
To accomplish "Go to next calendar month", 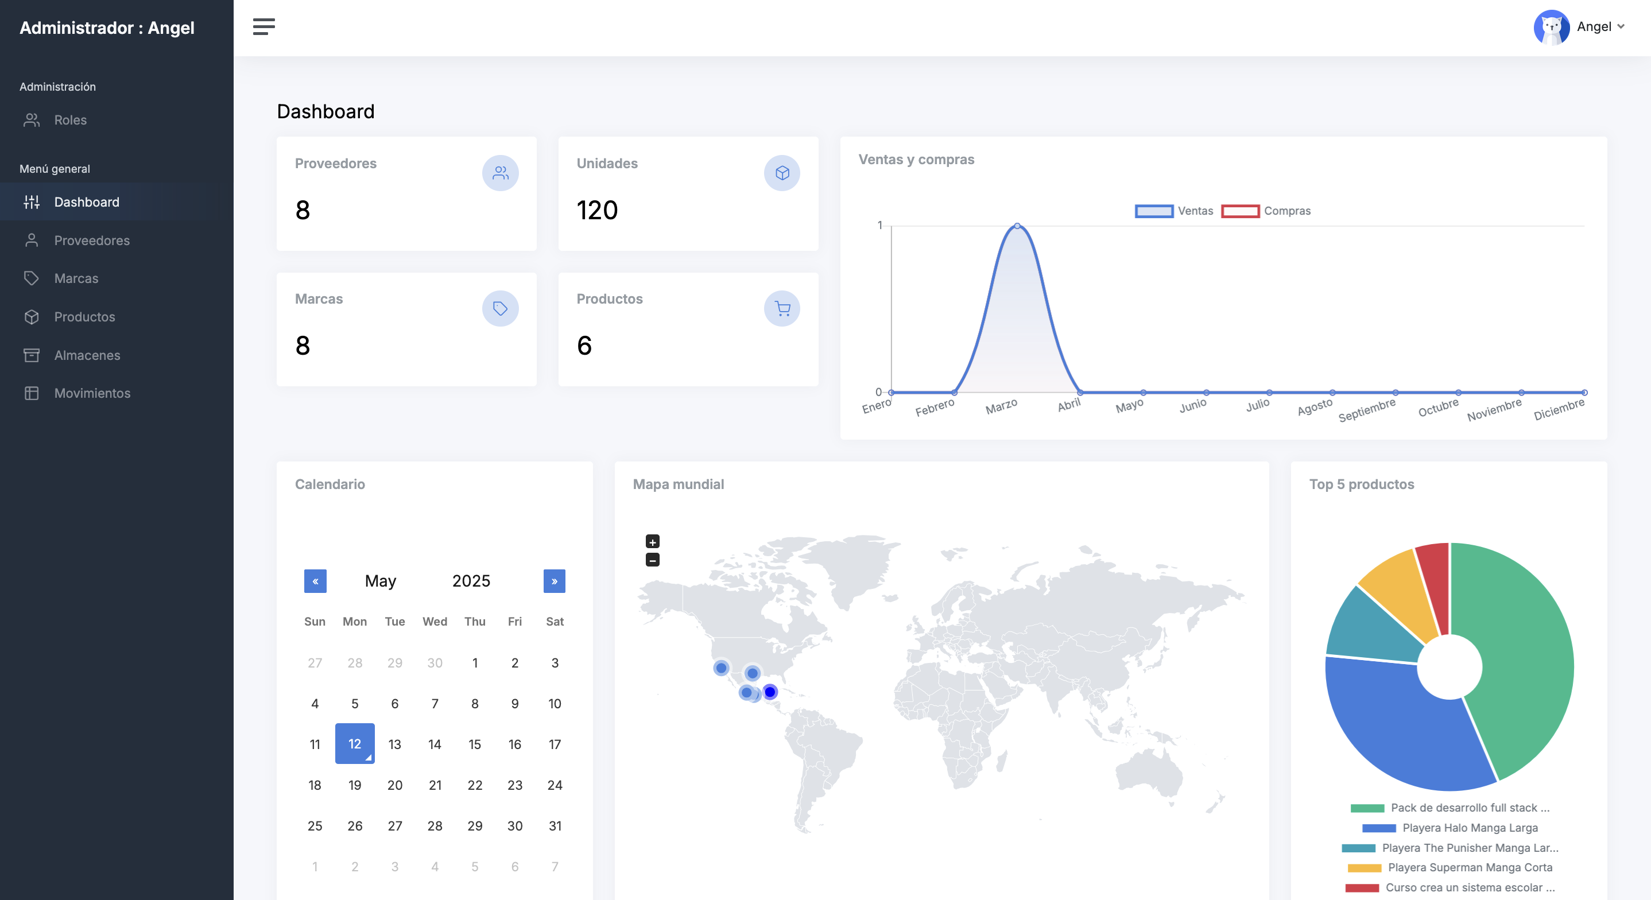I will [x=554, y=581].
